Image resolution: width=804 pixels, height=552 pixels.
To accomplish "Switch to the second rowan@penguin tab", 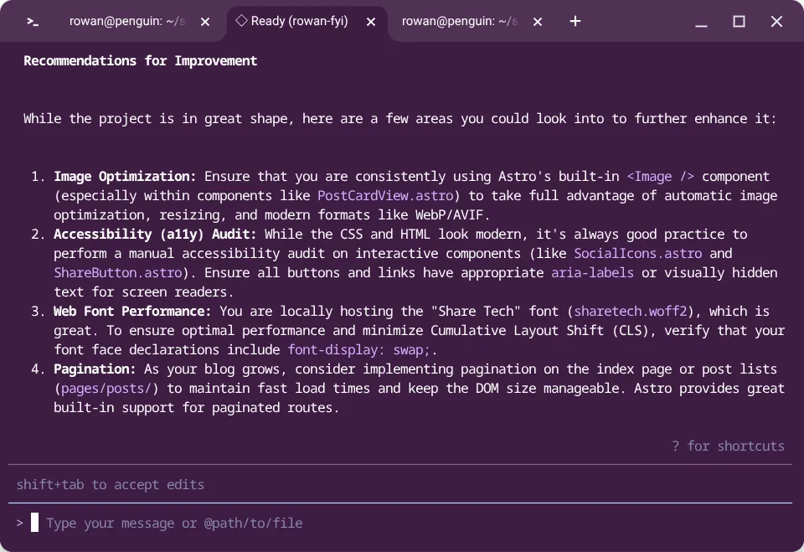I will coord(459,22).
